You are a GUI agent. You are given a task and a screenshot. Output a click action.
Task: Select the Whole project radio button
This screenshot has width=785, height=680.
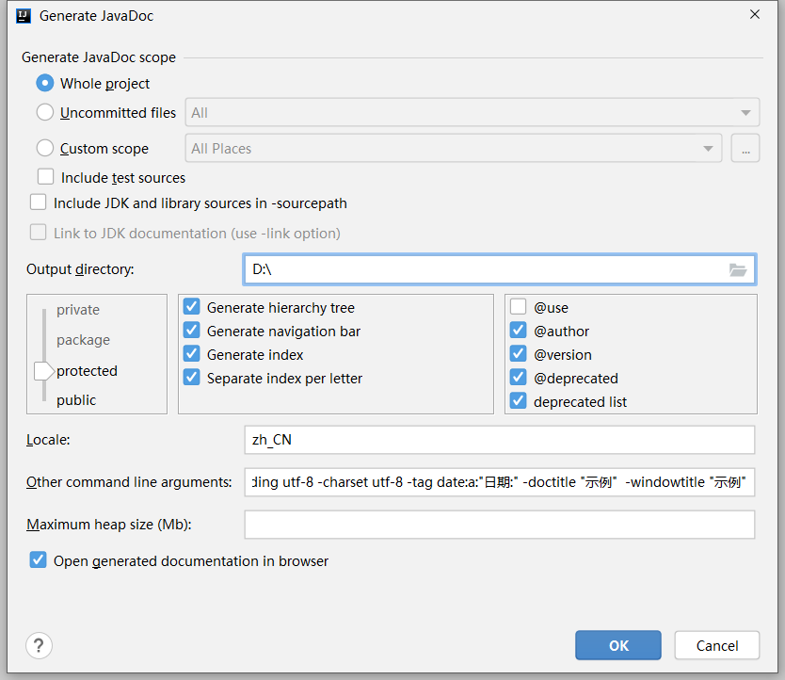(x=45, y=83)
